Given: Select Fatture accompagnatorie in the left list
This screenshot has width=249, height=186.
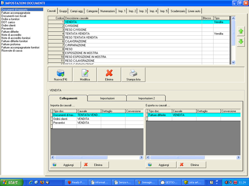Looking at the screenshot, I should point(16,13).
